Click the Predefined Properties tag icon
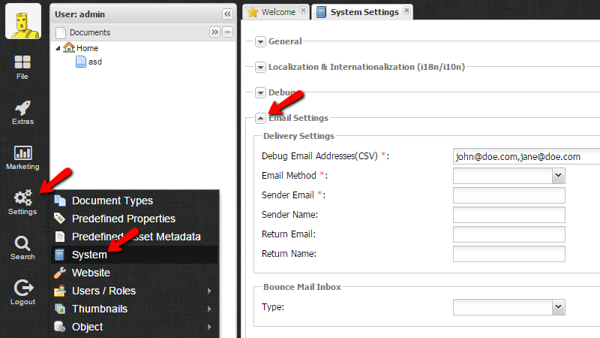The height and width of the screenshot is (338, 600). point(59,218)
